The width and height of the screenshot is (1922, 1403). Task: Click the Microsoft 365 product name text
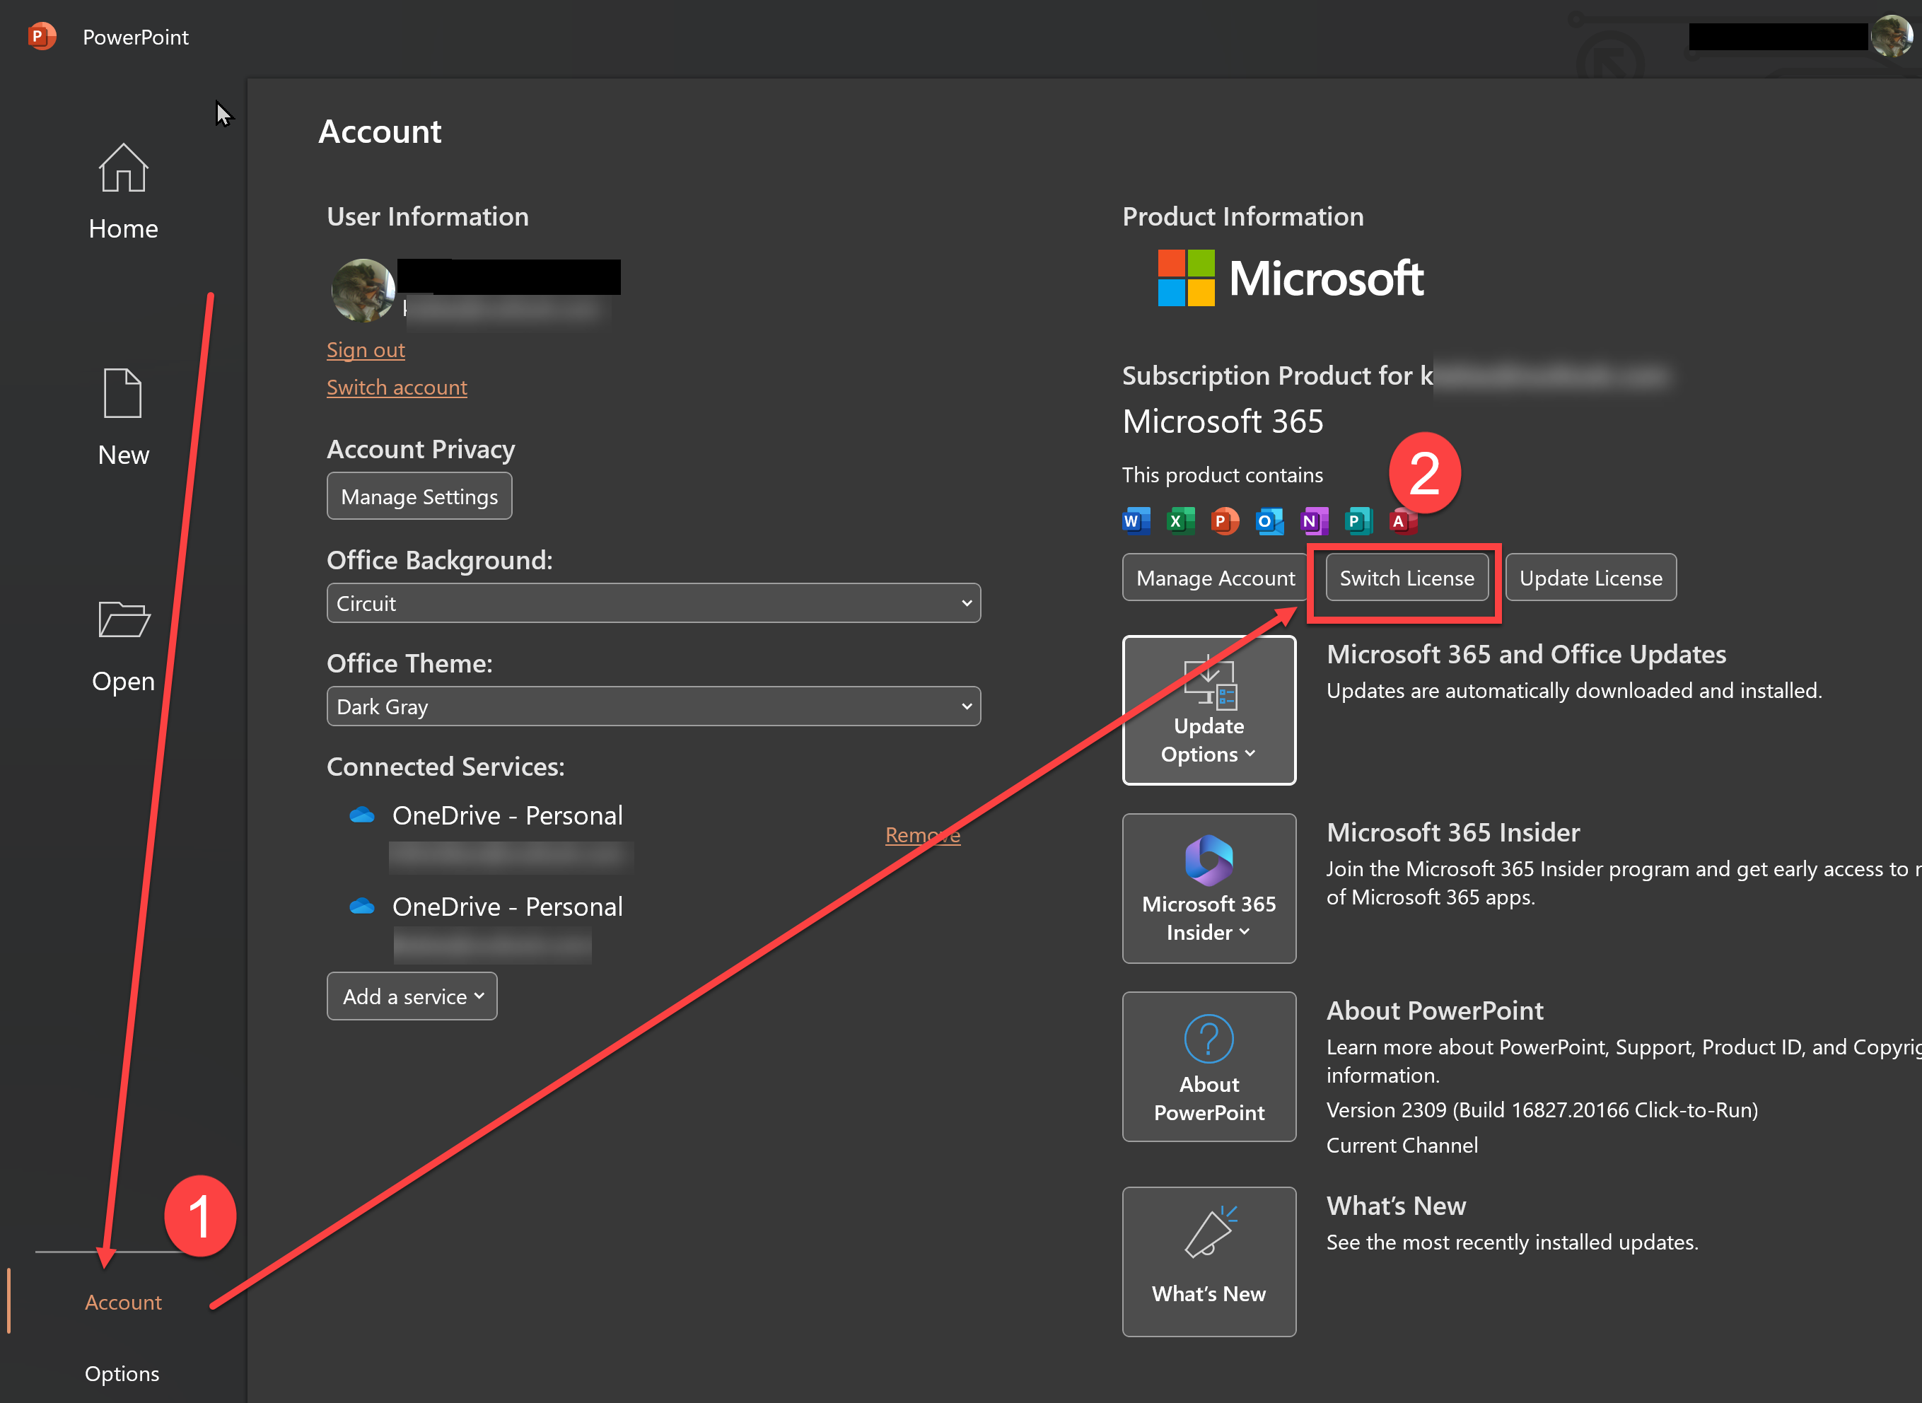click(x=1222, y=421)
